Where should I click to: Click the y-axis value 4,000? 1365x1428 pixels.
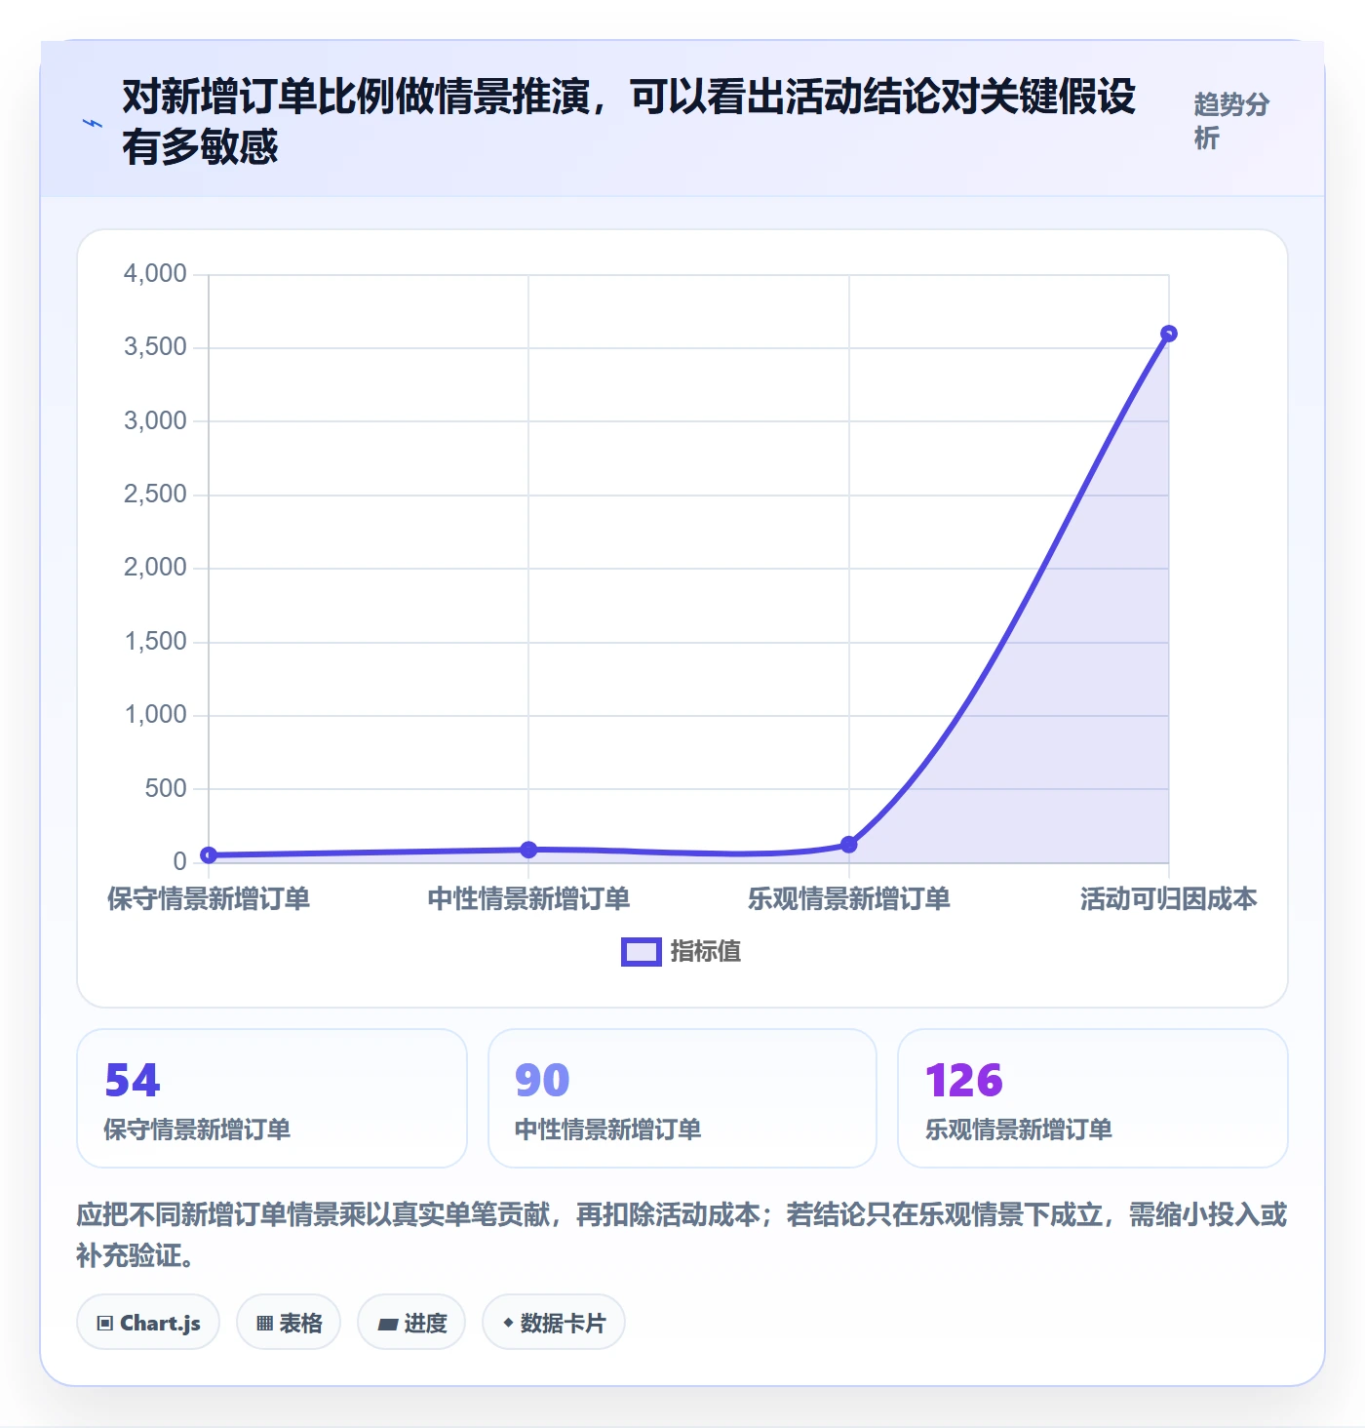pos(155,273)
